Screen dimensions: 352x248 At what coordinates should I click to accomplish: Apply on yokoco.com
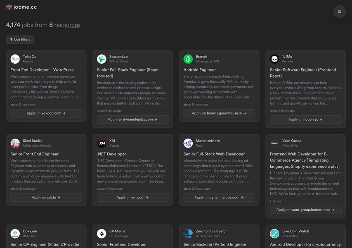pyautogui.click(x=46, y=113)
